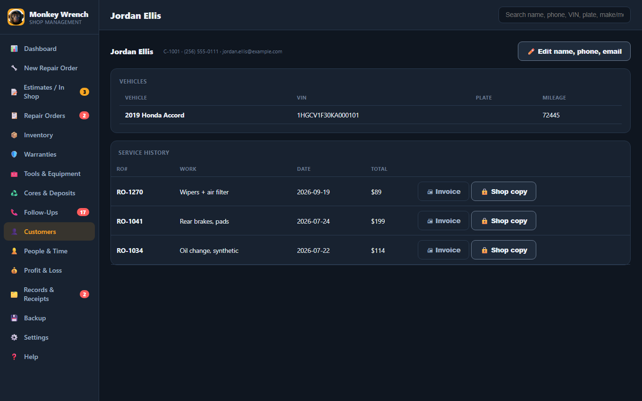Viewport: 642px width, 401px height.
Task: Click the 2019 Honda Accord vehicle row
Action: pos(371,115)
